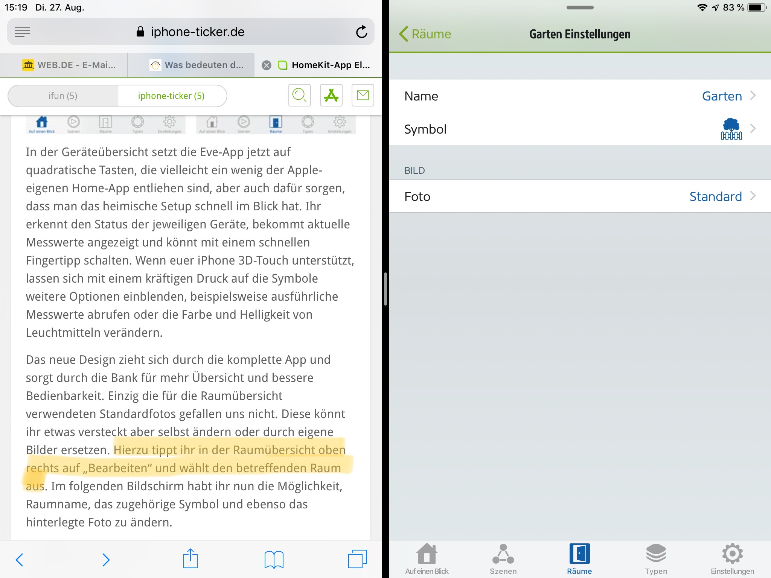Open the Szenen tab
This screenshot has width=771, height=578.
pyautogui.click(x=503, y=559)
